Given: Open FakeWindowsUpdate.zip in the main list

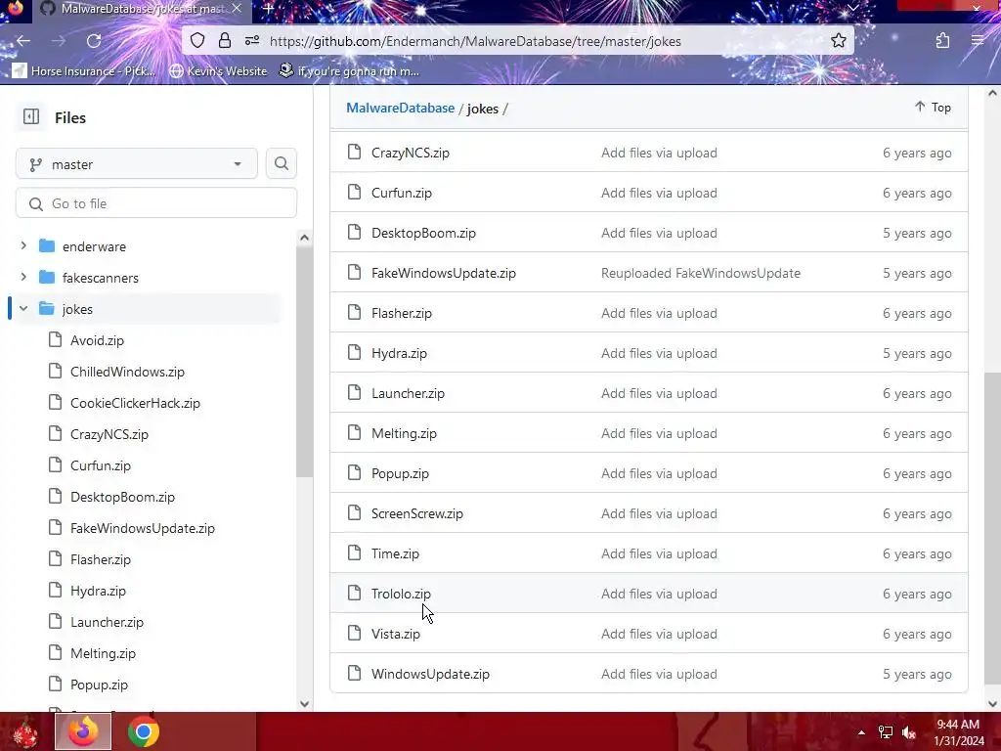Looking at the screenshot, I should [x=444, y=274].
